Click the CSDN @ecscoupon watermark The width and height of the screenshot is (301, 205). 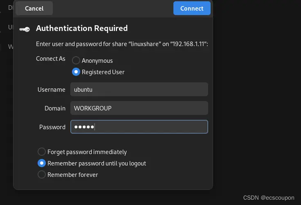tap(269, 198)
